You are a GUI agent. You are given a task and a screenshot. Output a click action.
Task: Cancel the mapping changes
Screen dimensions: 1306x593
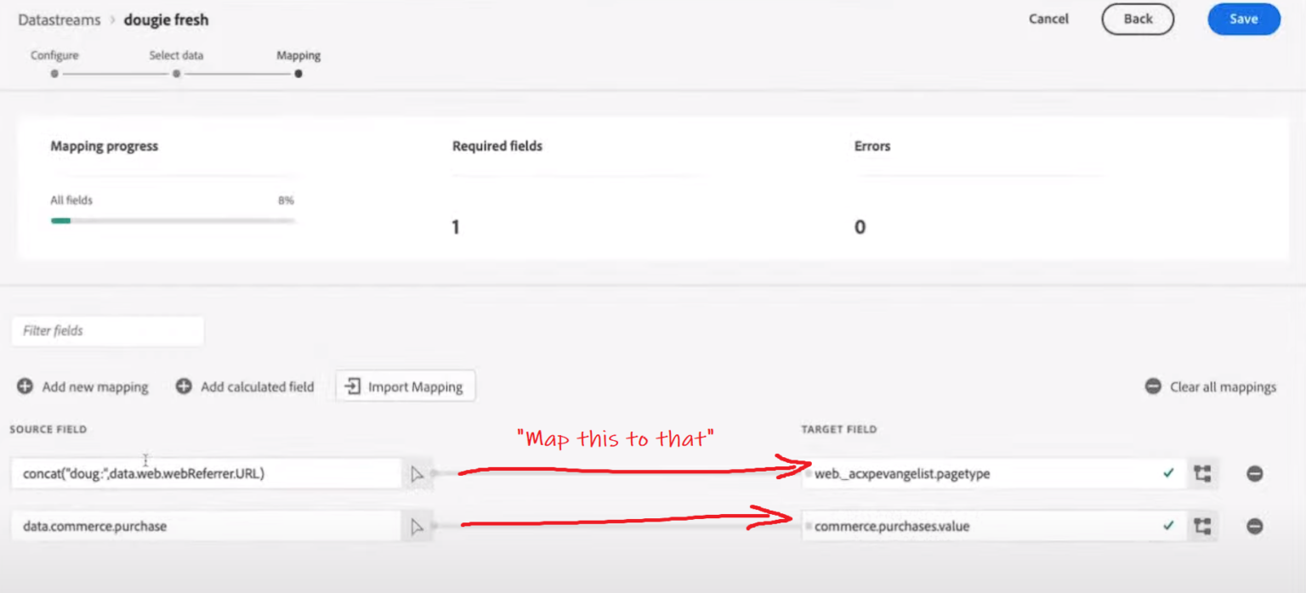[1048, 19]
